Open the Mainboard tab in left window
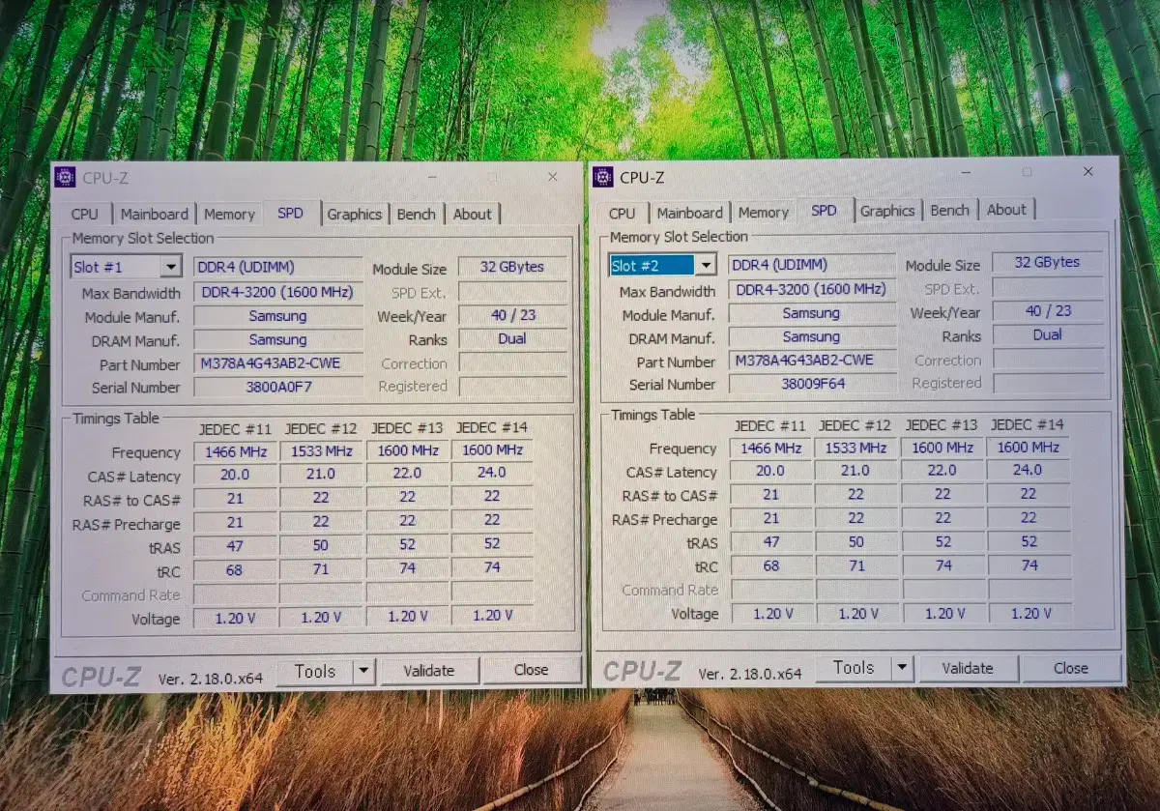The width and height of the screenshot is (1160, 811). tap(155, 215)
